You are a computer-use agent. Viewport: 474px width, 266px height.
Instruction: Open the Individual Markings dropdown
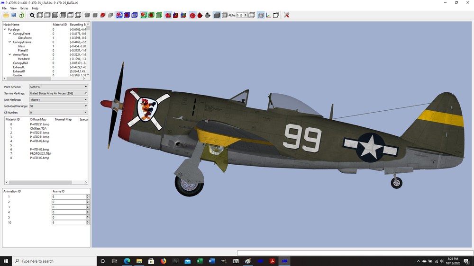point(58,106)
